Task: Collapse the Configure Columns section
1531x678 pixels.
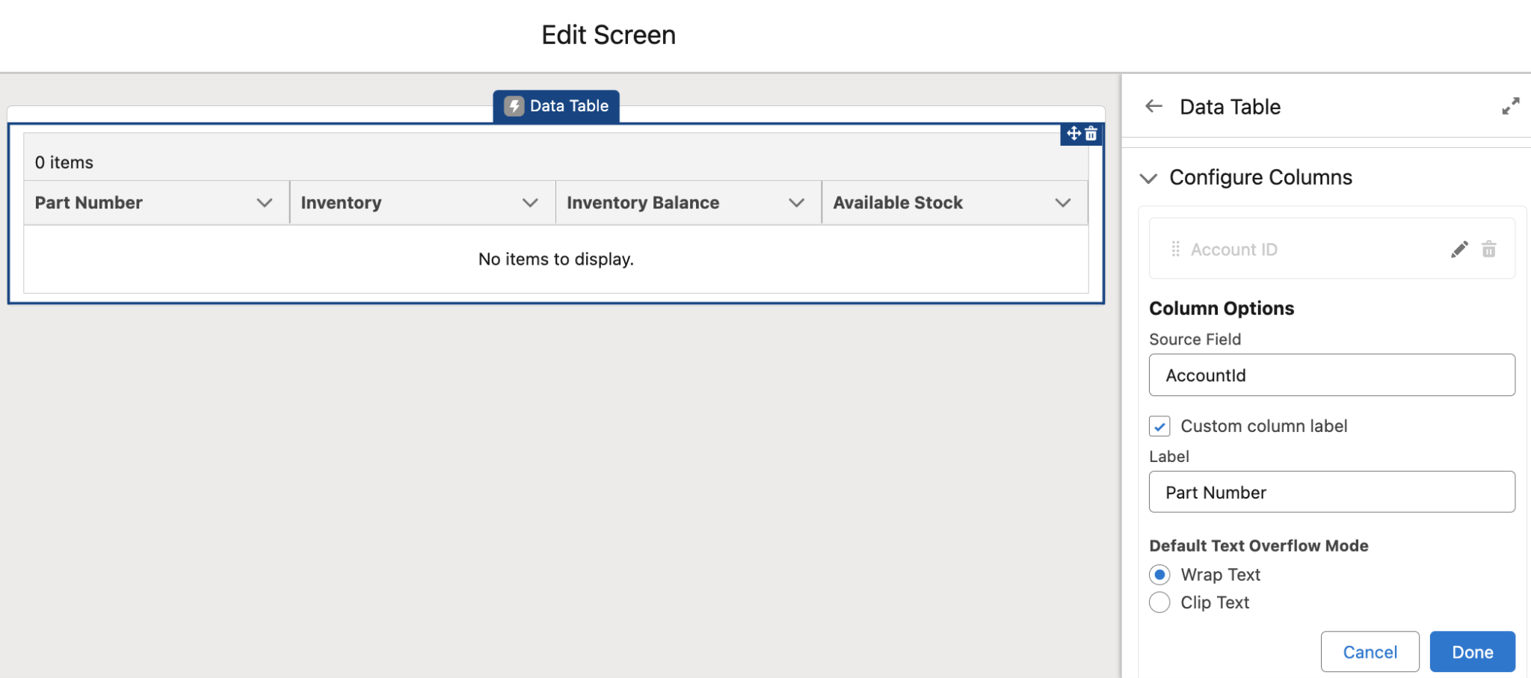Action: (1149, 178)
